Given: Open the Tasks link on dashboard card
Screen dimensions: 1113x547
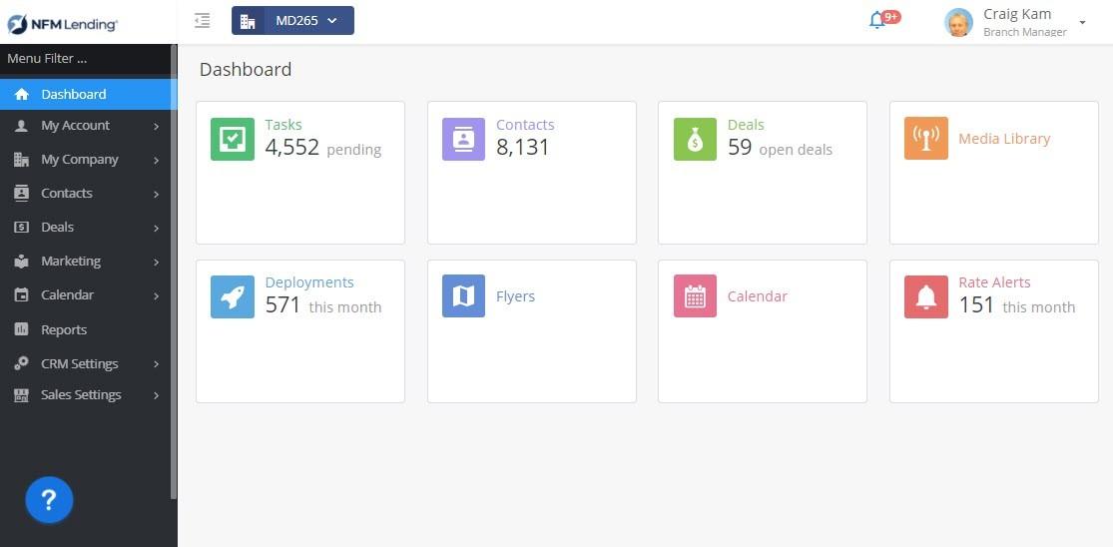Looking at the screenshot, I should click(x=283, y=125).
